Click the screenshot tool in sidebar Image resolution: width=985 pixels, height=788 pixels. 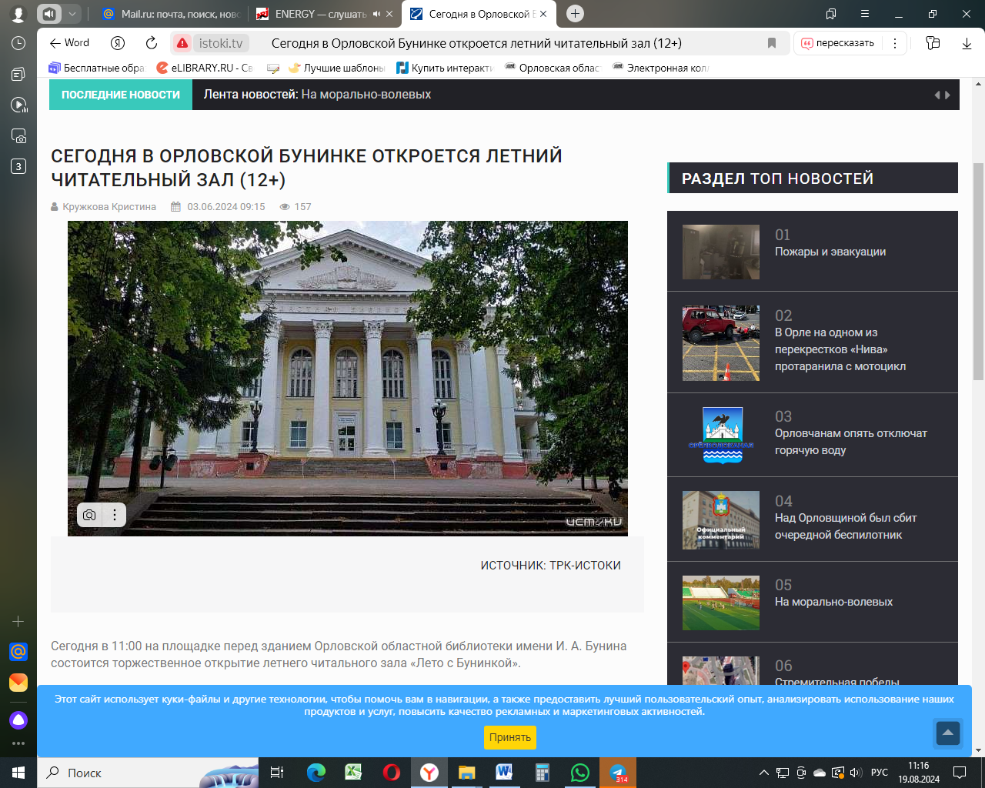point(18,136)
